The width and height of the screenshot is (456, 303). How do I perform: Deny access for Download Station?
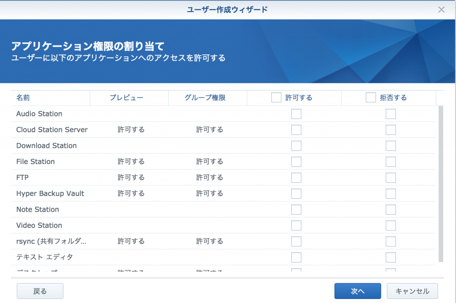click(x=391, y=146)
